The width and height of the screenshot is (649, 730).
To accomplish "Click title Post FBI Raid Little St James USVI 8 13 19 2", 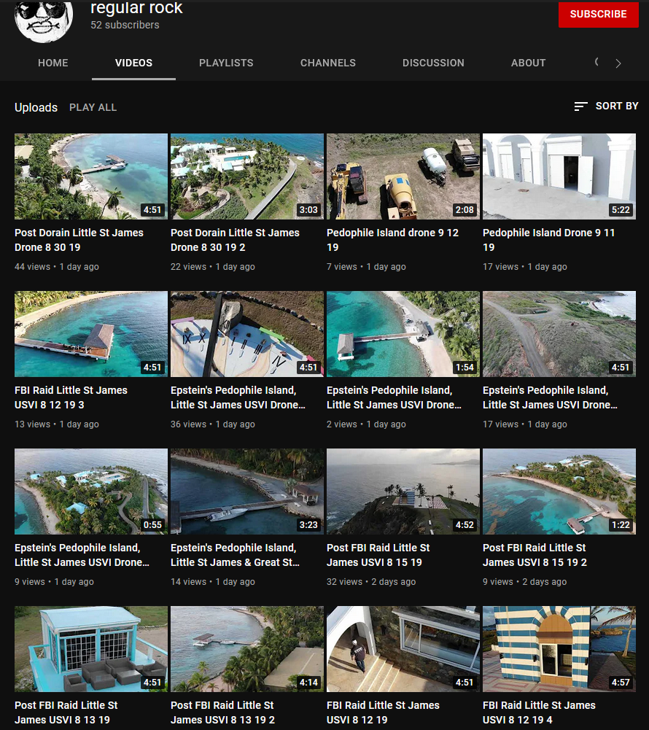I will tap(222, 712).
